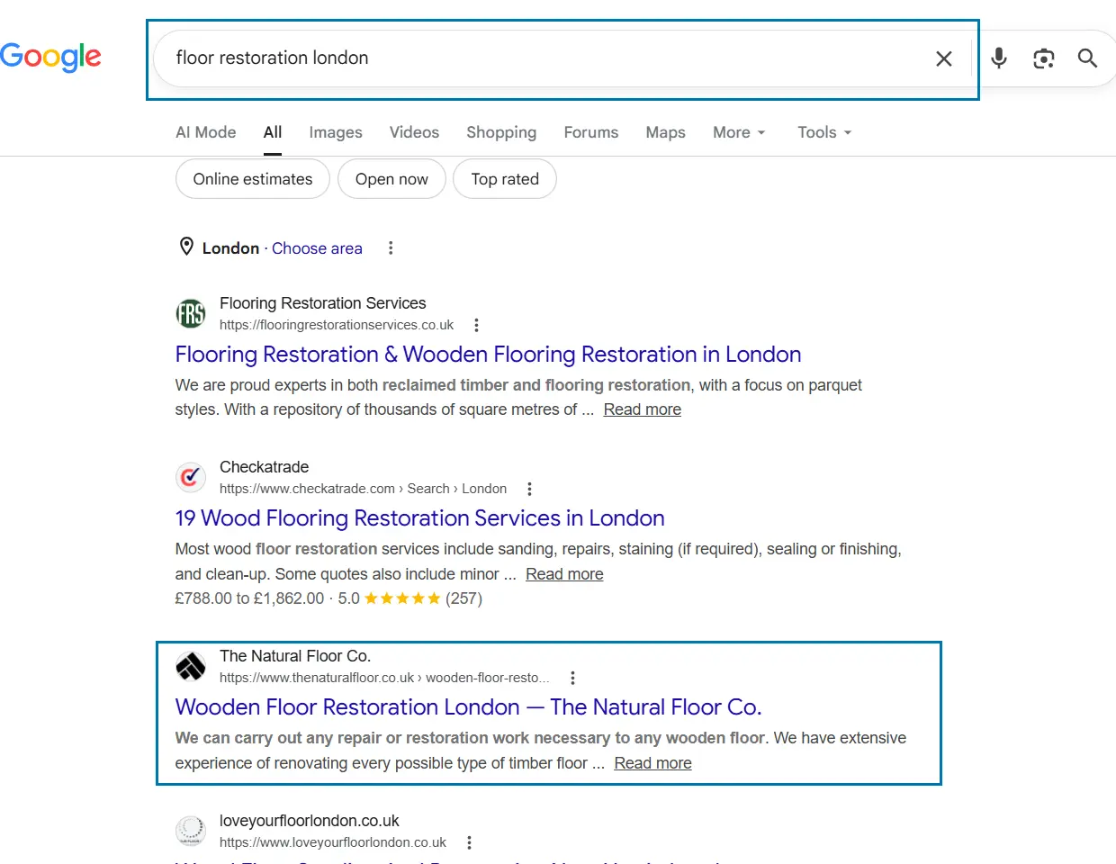Start voice search with microphone icon
Screen dimensions: 1116x864
tap(999, 58)
